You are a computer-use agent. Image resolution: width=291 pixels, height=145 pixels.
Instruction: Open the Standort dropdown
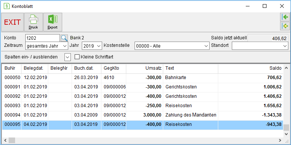(285, 46)
